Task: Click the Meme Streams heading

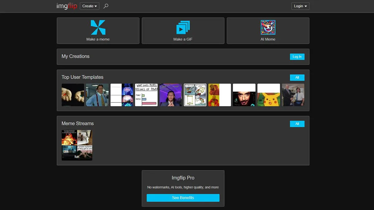Action: 78,124
